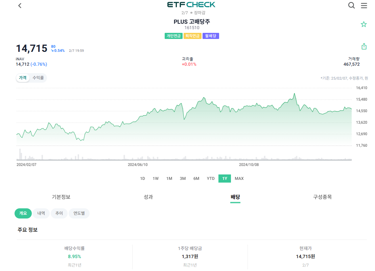
Task: Click the 주요 정보 heading
Action: tap(27, 230)
